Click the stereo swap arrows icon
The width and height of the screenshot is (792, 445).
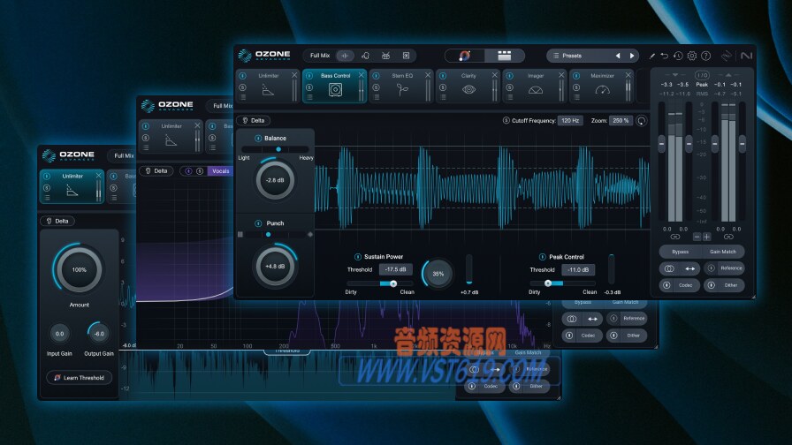pos(690,269)
